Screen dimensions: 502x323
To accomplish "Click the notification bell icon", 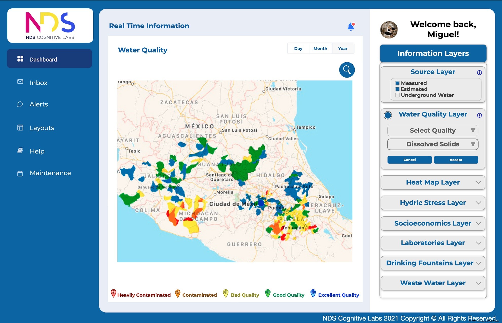I will pyautogui.click(x=351, y=26).
